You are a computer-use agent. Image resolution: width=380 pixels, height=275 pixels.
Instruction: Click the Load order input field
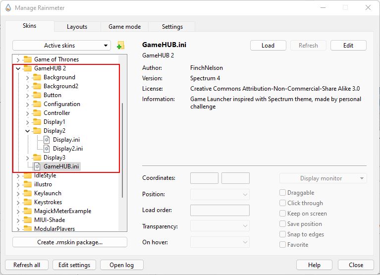point(220,210)
